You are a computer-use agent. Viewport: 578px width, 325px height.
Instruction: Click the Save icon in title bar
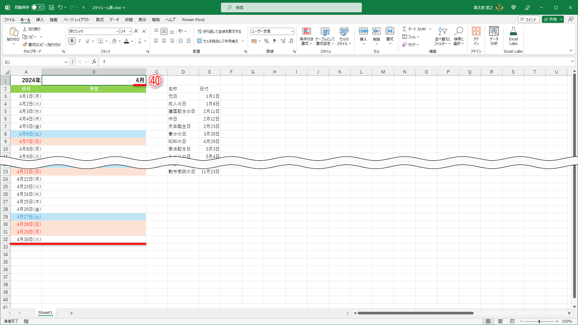coord(51,7)
